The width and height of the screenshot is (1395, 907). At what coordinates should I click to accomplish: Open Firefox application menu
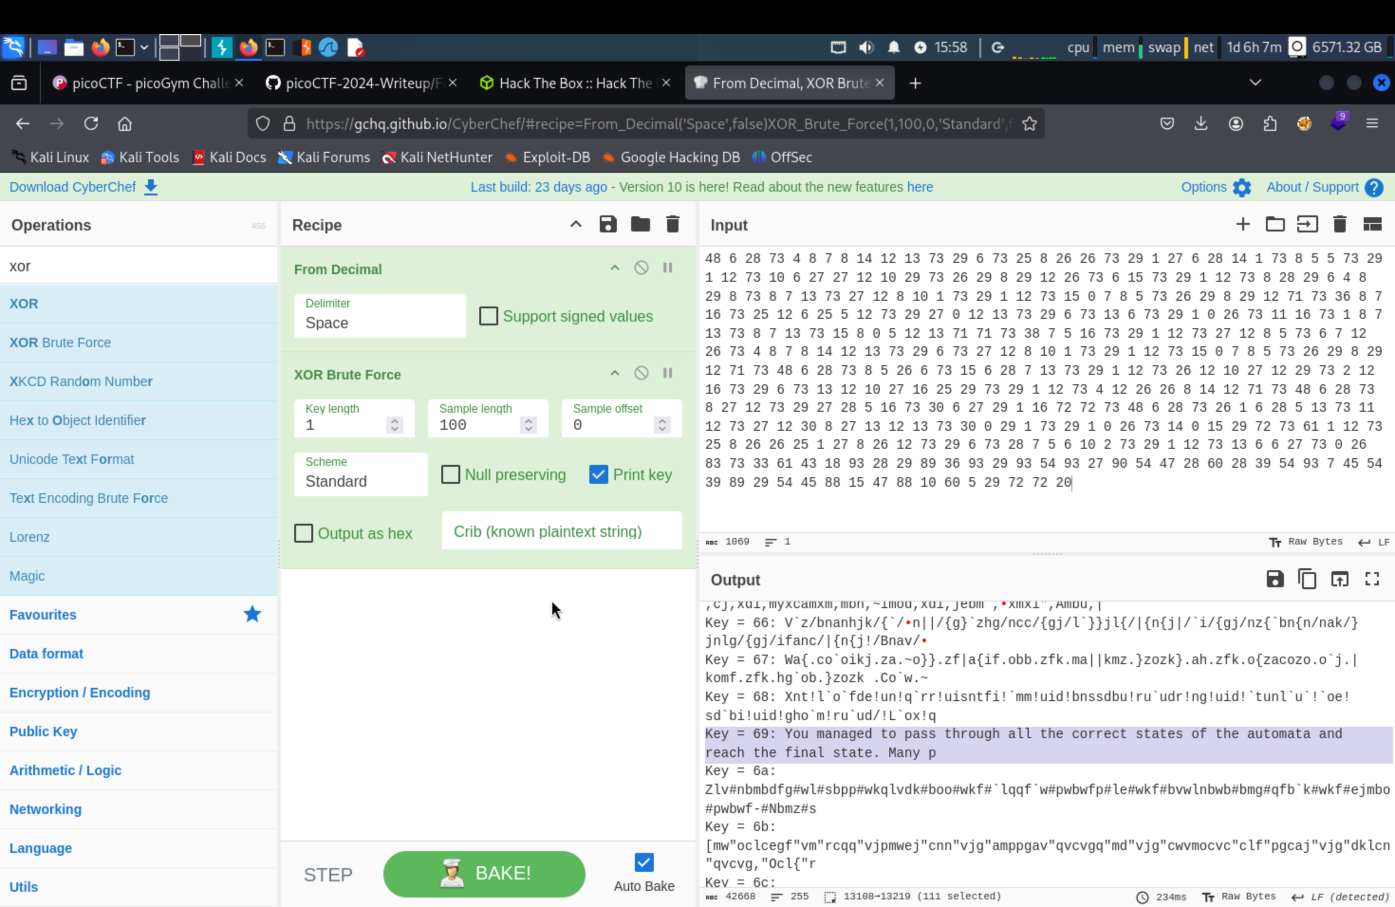pos(1372,124)
